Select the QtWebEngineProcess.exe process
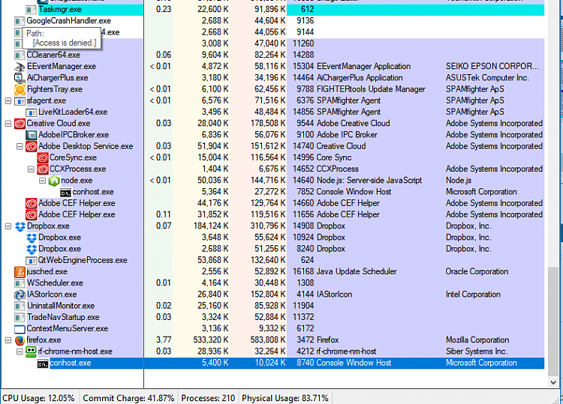This screenshot has width=563, height=404. (x=83, y=260)
